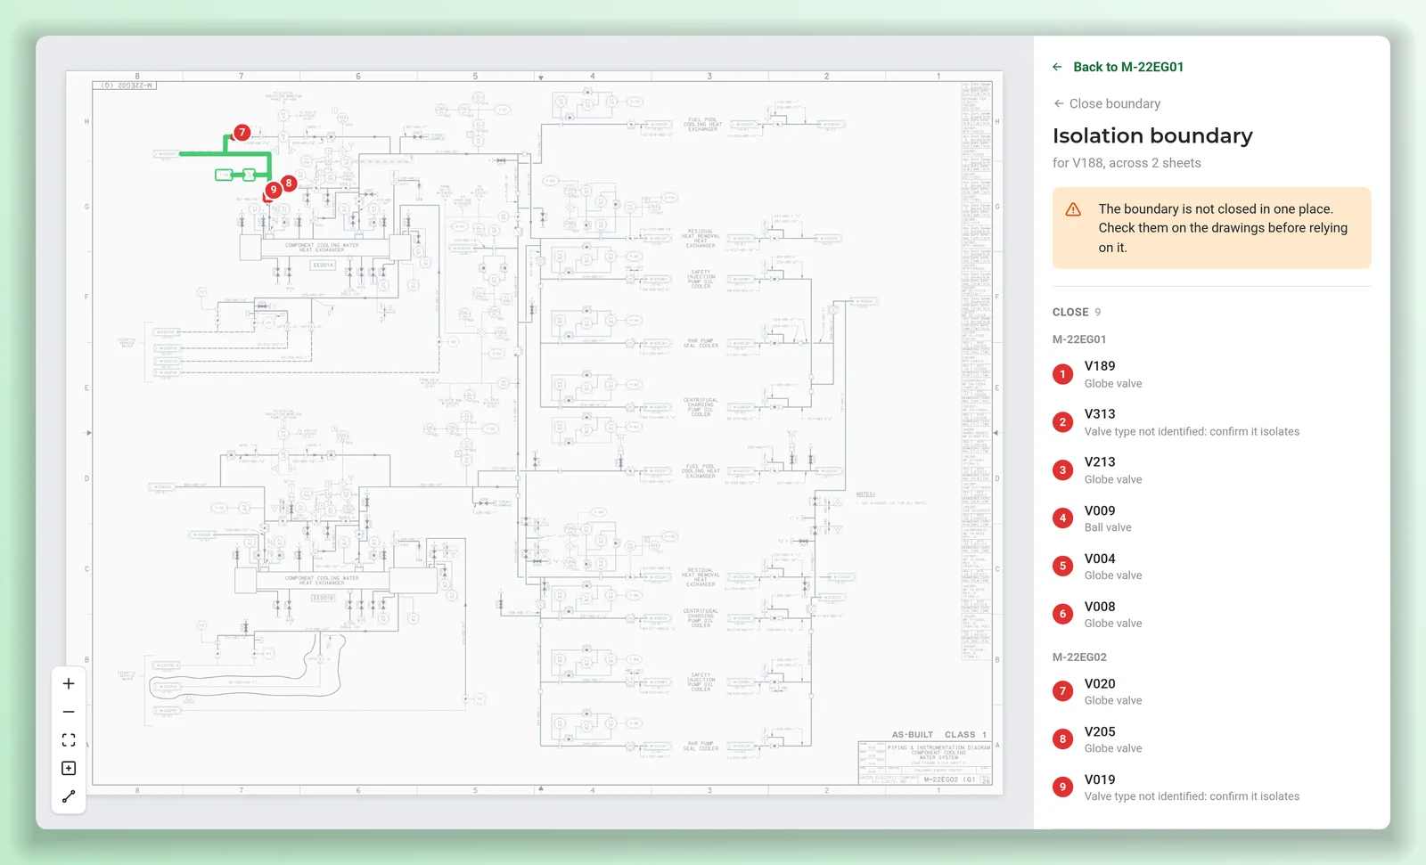Select the V009 ball valve row
The image size is (1426, 865).
1211,518
